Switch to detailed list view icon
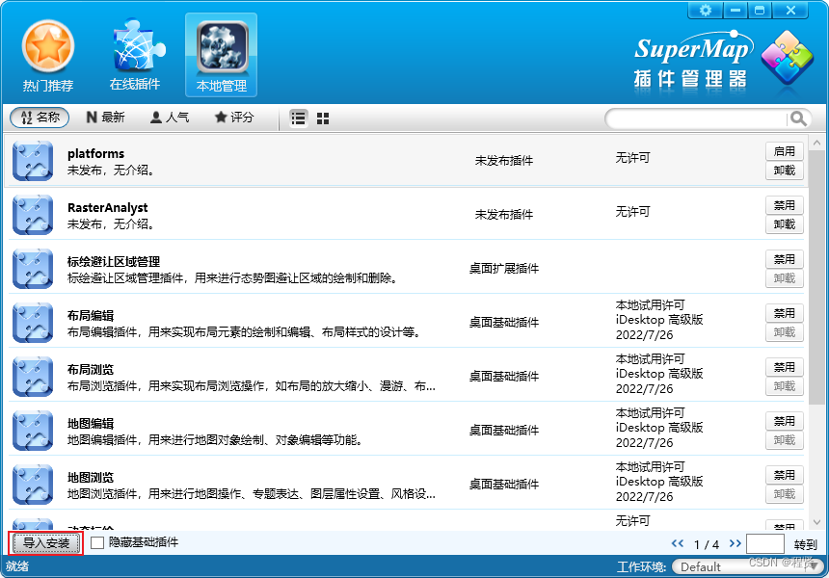The width and height of the screenshot is (829, 578). tap(299, 118)
